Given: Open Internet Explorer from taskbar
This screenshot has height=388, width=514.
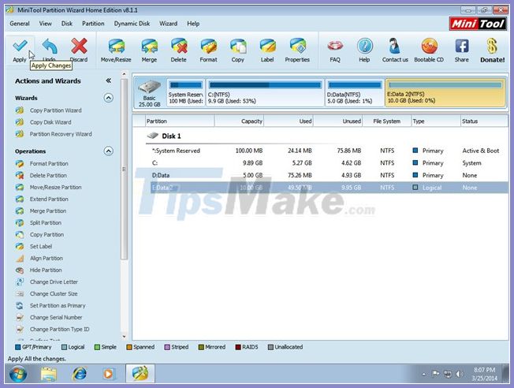Looking at the screenshot, I should (x=80, y=374).
